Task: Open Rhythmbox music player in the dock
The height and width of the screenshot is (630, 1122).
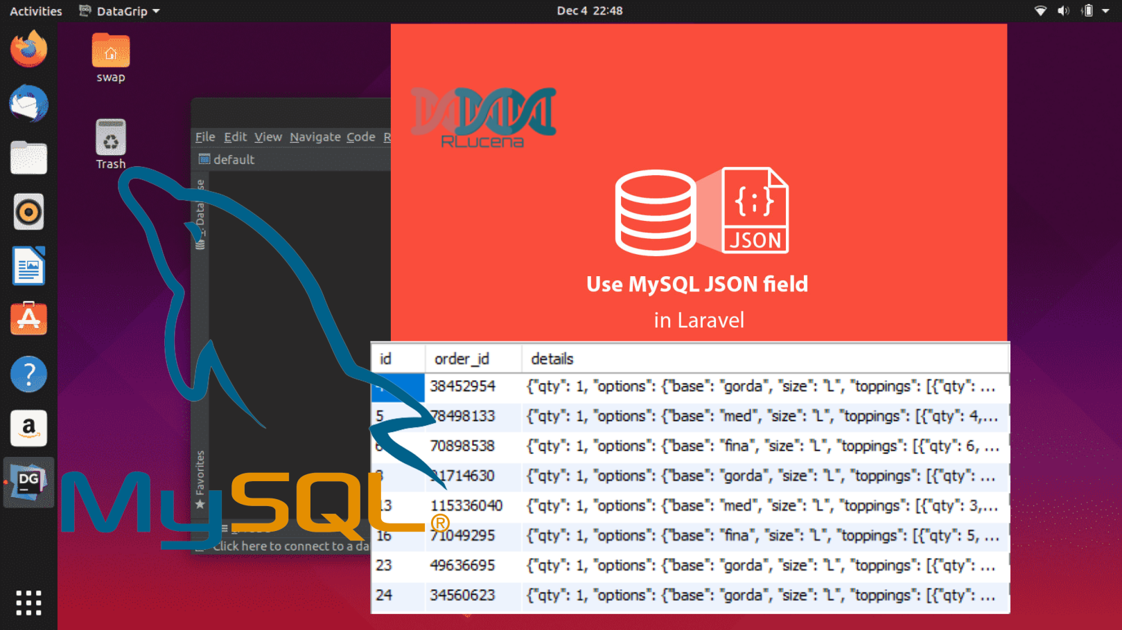Action: [x=28, y=212]
